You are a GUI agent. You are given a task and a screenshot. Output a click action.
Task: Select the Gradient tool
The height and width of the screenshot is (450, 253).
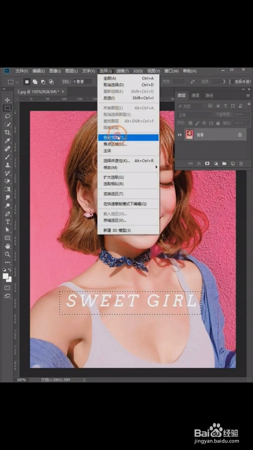(x=7, y=189)
